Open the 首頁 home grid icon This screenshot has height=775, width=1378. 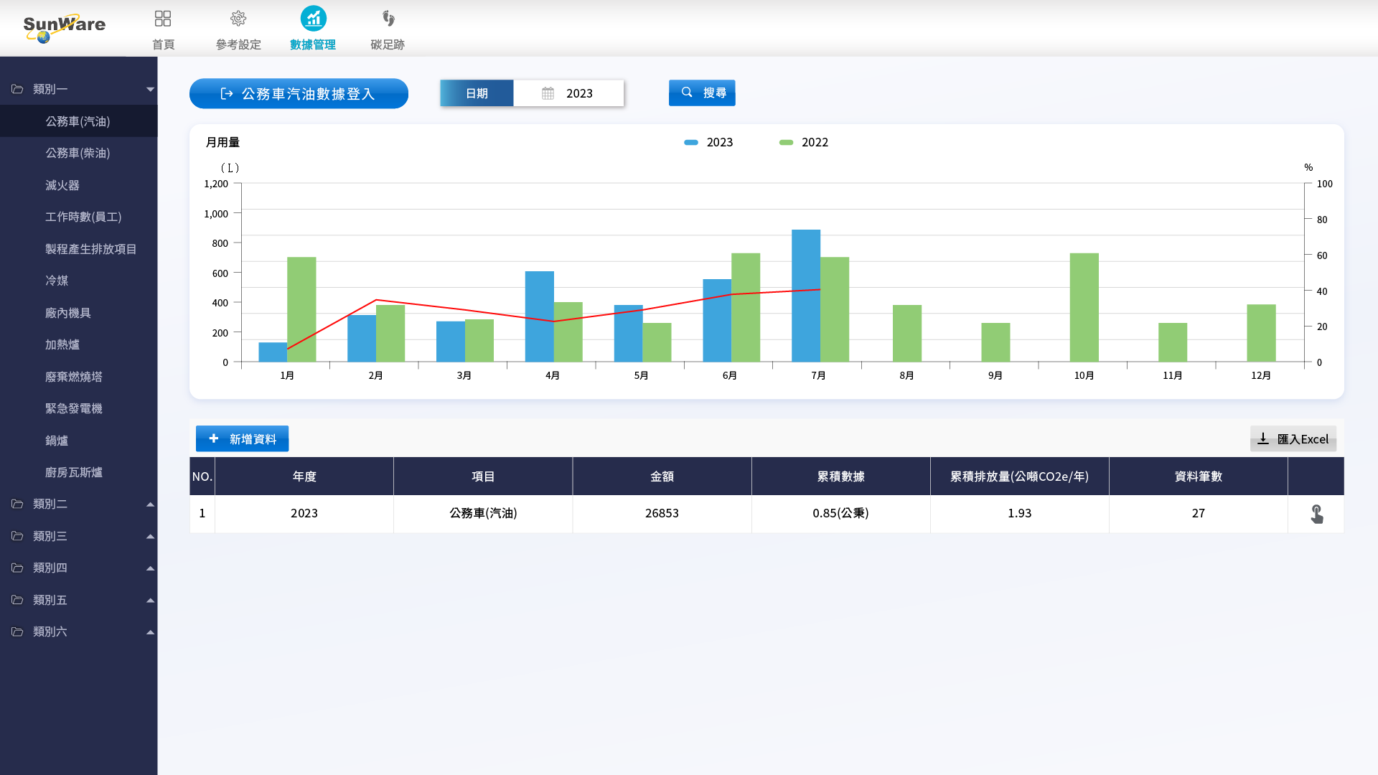[163, 19]
